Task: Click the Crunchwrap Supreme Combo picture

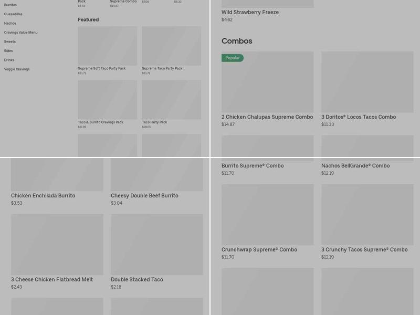Action: click(x=267, y=214)
